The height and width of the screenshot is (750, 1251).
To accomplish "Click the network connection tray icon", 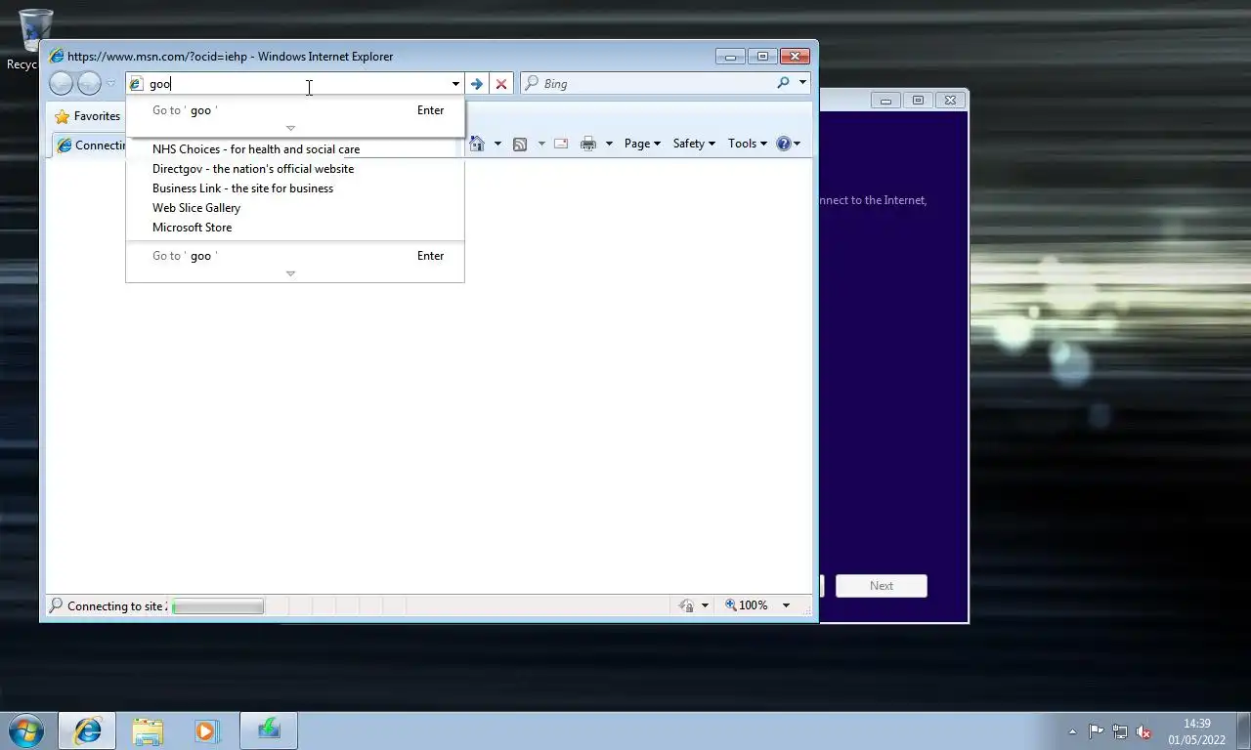I will (x=1120, y=731).
